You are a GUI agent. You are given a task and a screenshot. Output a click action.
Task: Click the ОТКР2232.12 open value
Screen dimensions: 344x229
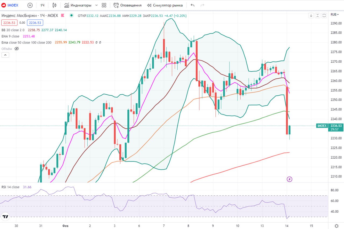coord(88,16)
